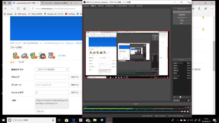The image size is (219, 123).
Task: Open OBS ヘルプ menu
Action: [139, 6]
